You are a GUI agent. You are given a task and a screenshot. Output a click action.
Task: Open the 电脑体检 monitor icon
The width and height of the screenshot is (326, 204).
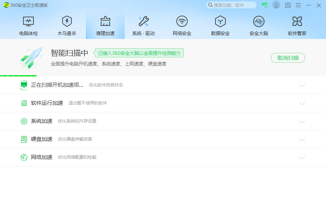coord(28,21)
